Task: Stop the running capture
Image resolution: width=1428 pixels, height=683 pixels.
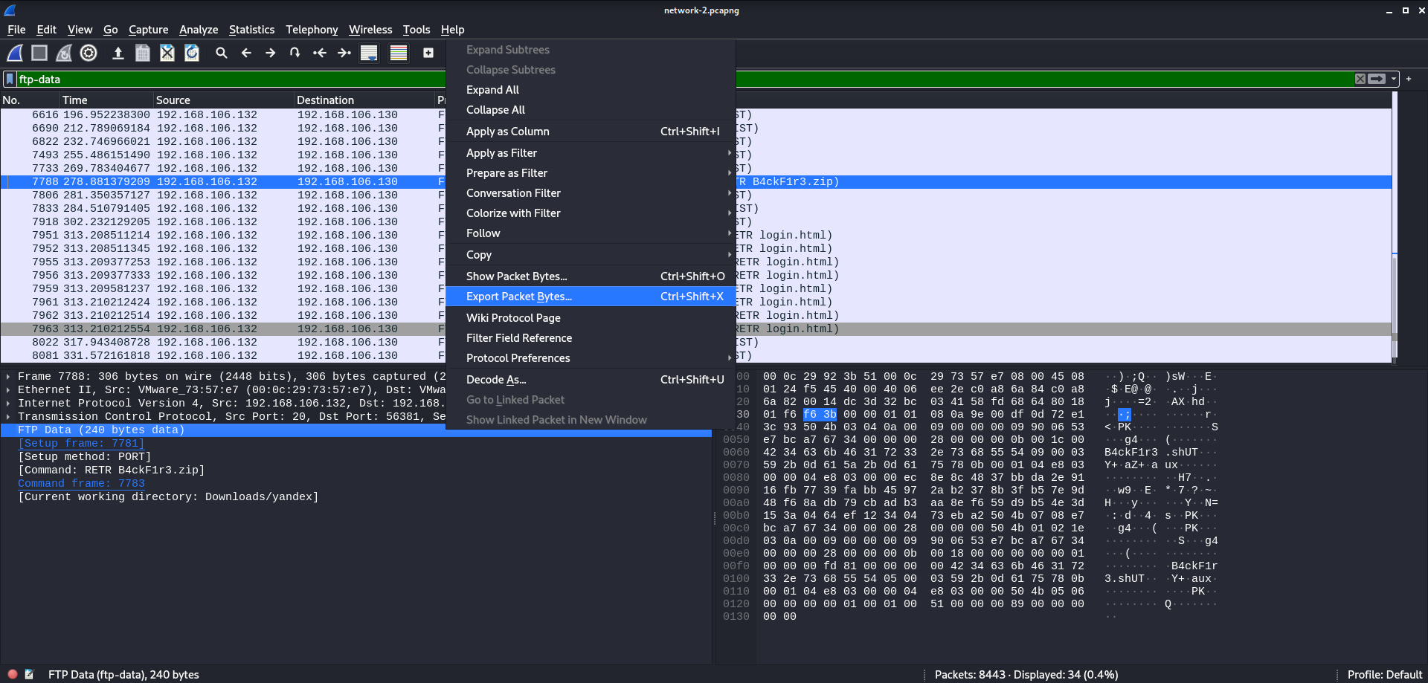Action: pyautogui.click(x=39, y=53)
